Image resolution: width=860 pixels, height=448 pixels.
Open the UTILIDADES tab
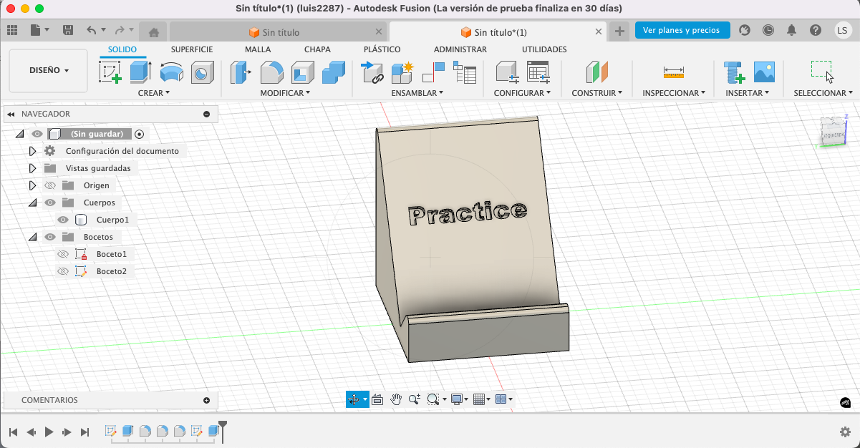click(x=544, y=49)
